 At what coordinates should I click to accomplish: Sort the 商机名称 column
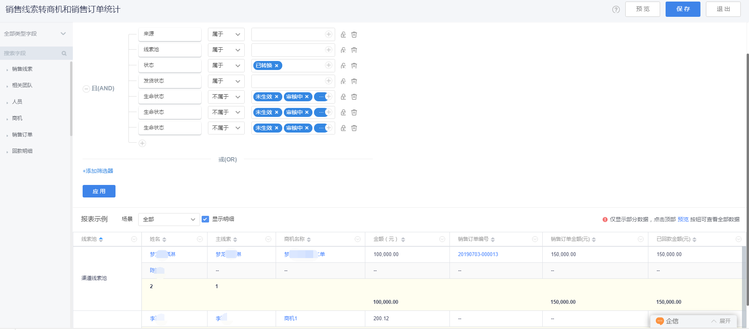(x=309, y=239)
